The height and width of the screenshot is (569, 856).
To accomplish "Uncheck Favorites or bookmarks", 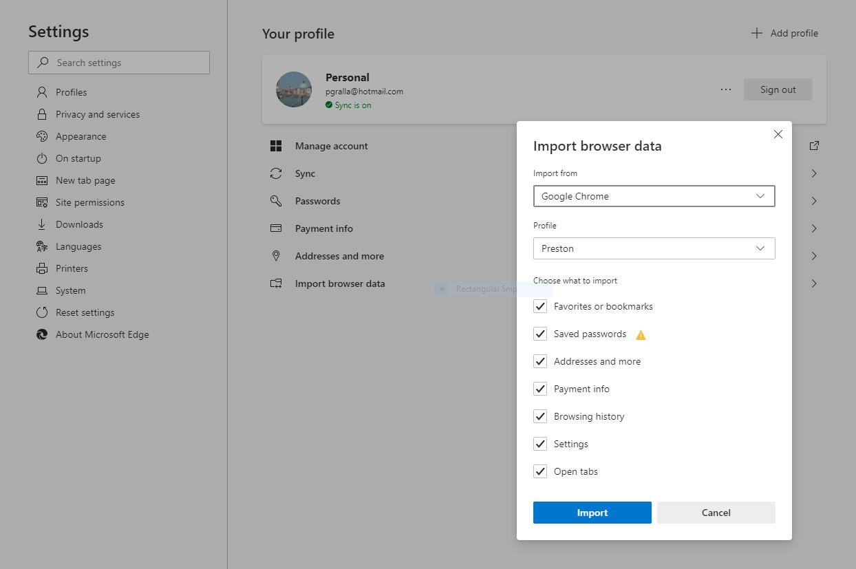I will coord(540,306).
